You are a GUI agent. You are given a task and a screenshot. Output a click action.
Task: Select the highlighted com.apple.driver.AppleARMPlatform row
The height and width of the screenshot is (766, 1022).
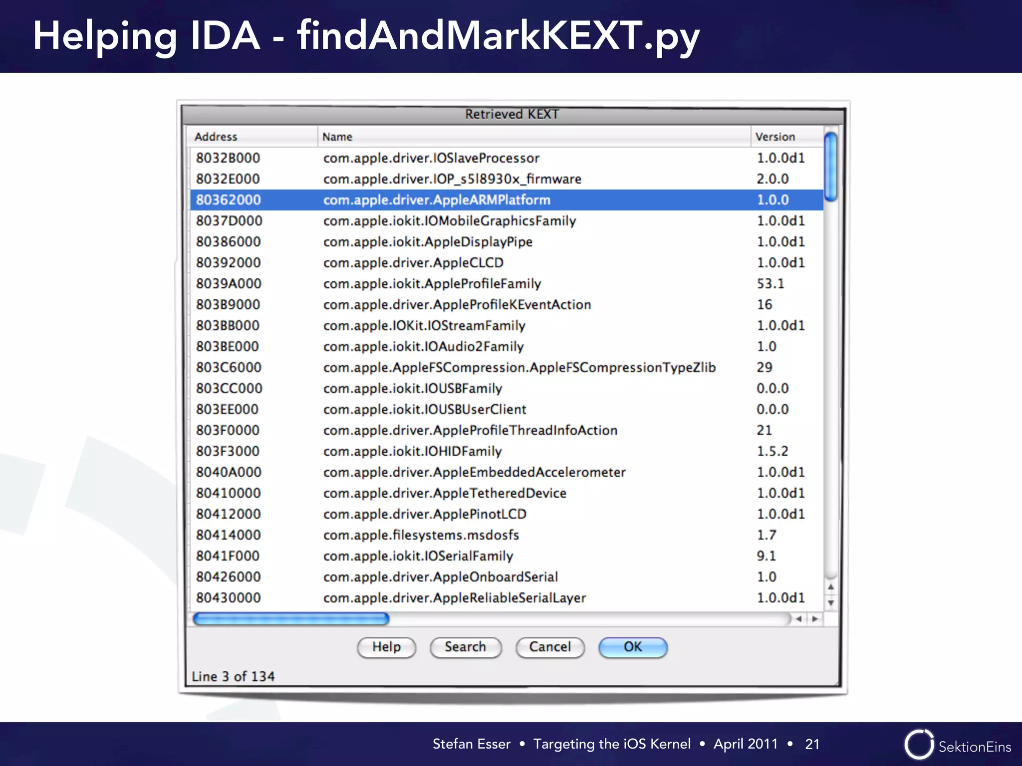point(506,200)
